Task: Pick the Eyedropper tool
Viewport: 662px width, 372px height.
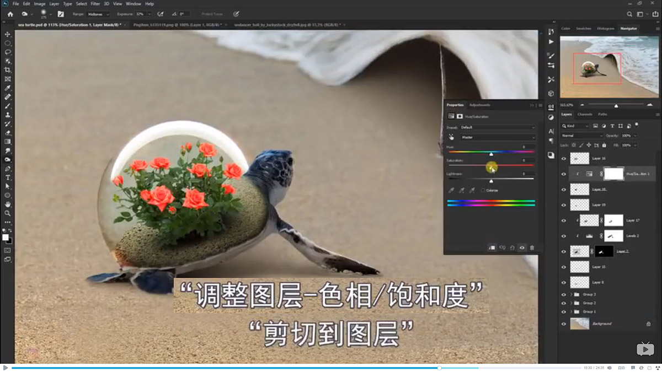Action: point(7,87)
